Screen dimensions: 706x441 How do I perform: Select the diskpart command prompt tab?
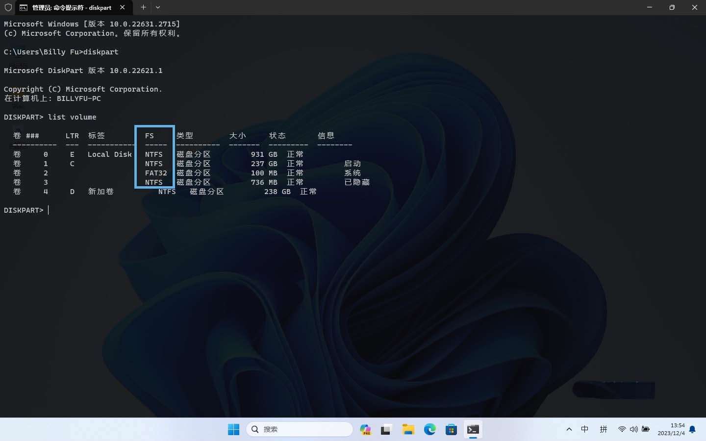click(x=74, y=7)
